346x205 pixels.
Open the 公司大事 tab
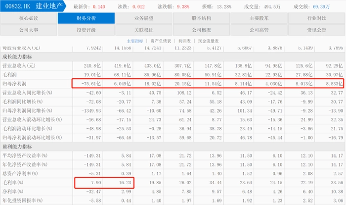[x=29, y=30]
